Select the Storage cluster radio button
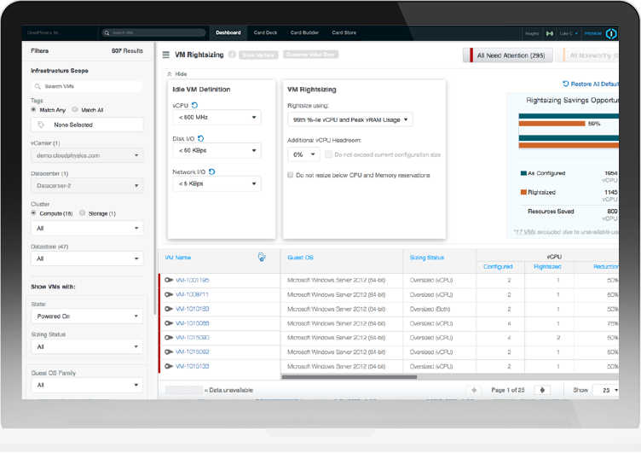 pos(82,213)
